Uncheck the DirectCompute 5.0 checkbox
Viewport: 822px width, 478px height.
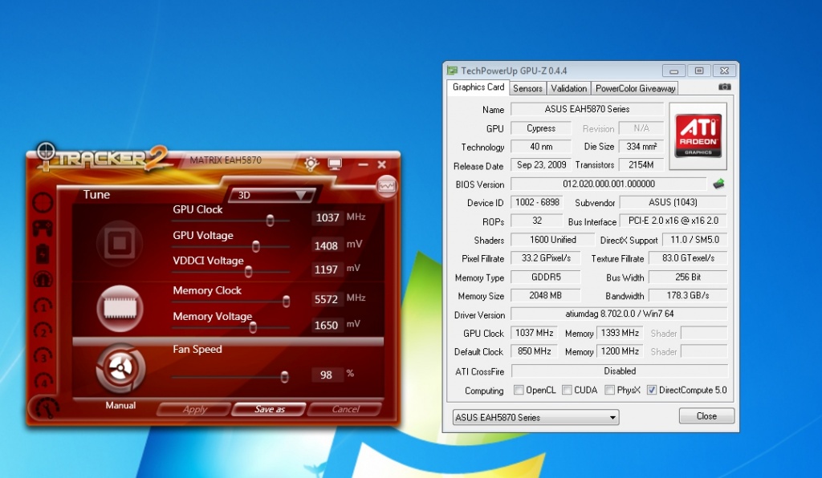(x=652, y=390)
